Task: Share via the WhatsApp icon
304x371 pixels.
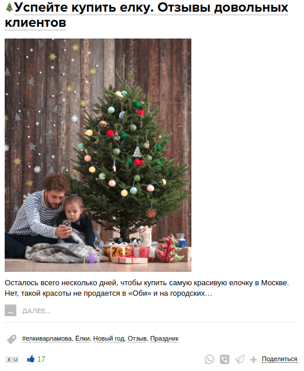Action: (209, 359)
